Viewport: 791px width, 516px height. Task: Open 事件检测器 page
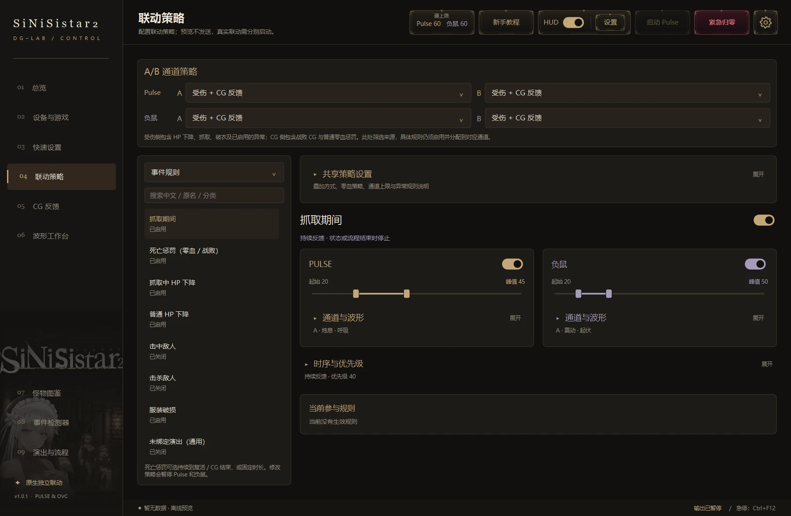(x=62, y=422)
